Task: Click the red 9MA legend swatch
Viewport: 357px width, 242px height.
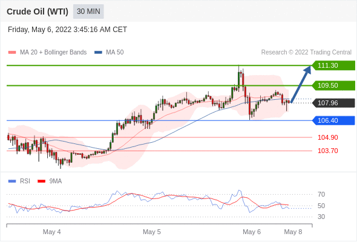Action: (41, 181)
